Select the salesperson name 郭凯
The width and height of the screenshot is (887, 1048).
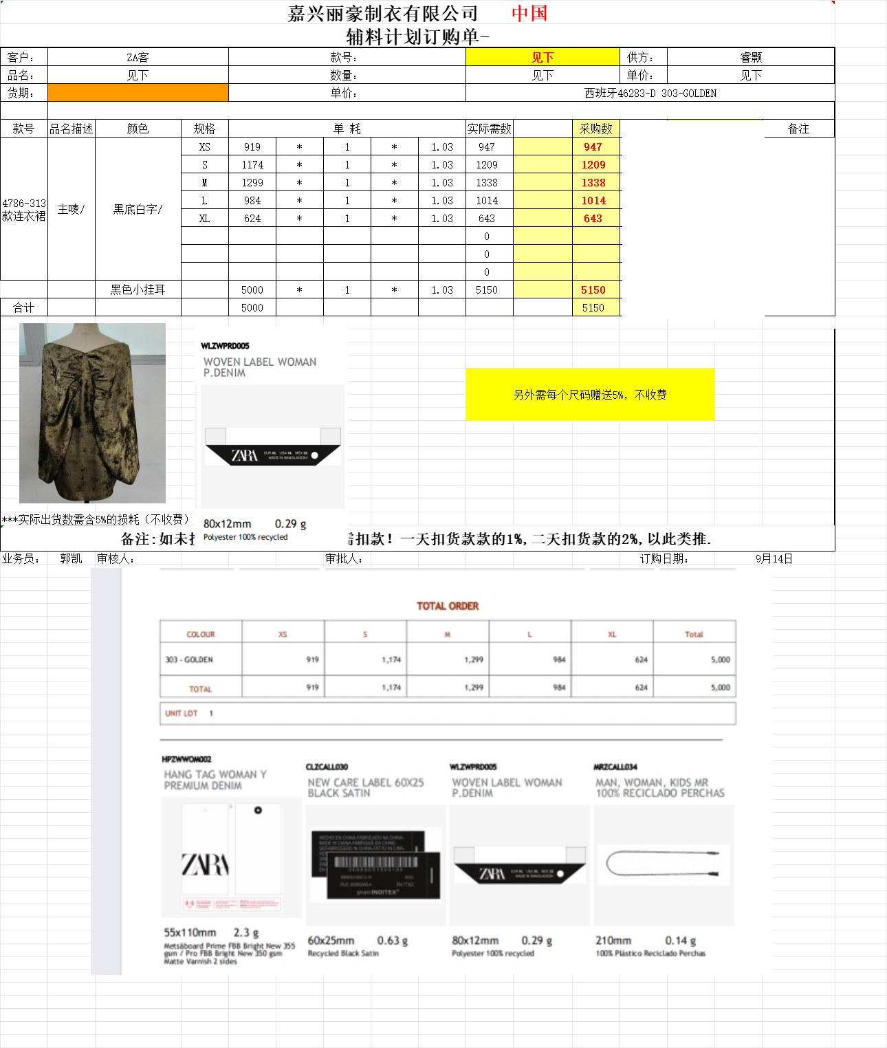[71, 558]
